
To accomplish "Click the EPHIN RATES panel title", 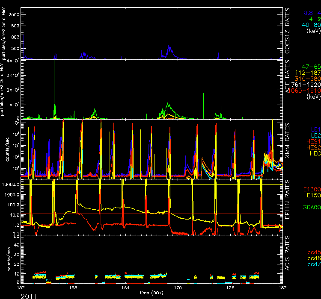I will pyautogui.click(x=289, y=204).
